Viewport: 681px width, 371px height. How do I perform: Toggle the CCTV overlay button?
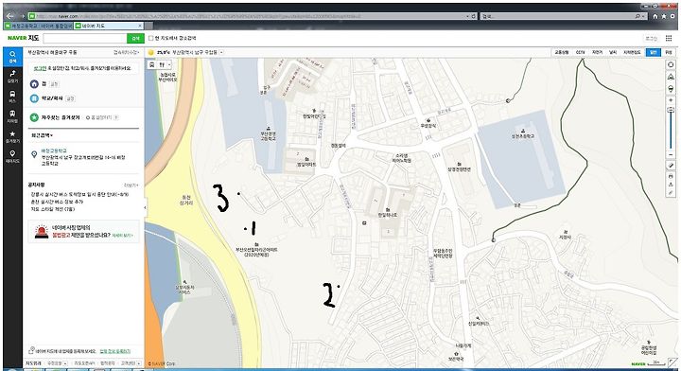click(x=580, y=52)
